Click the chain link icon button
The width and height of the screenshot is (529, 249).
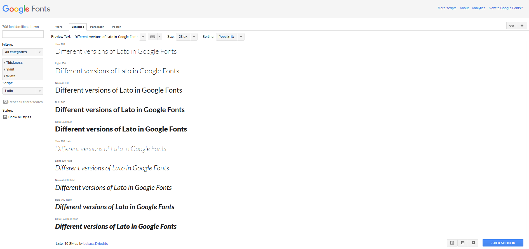pyautogui.click(x=512, y=26)
